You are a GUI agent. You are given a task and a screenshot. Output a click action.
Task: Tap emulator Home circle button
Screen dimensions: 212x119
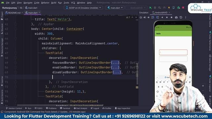pyautogui.click(x=167, y=18)
